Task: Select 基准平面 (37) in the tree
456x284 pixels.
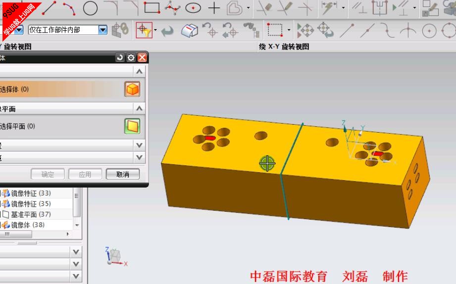Action: pyautogui.click(x=31, y=215)
